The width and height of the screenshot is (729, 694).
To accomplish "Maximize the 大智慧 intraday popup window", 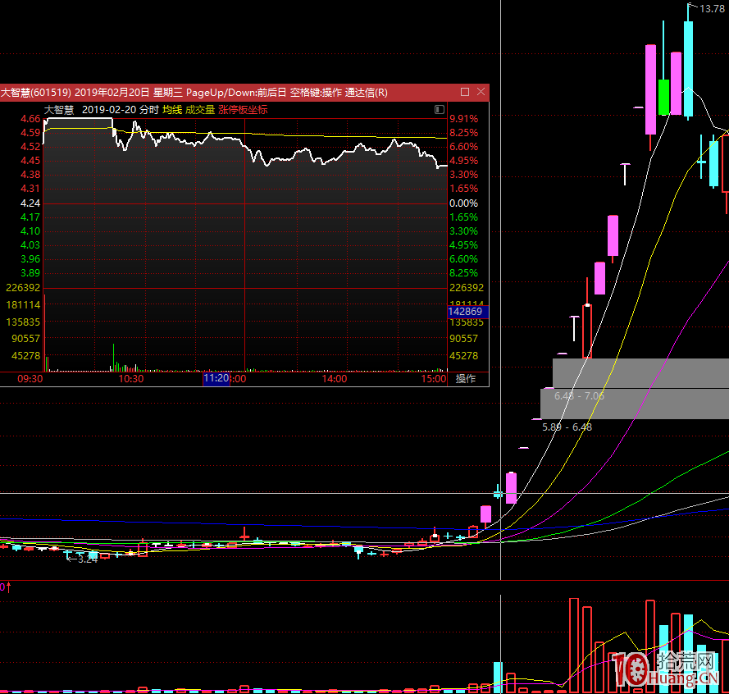I will (465, 92).
